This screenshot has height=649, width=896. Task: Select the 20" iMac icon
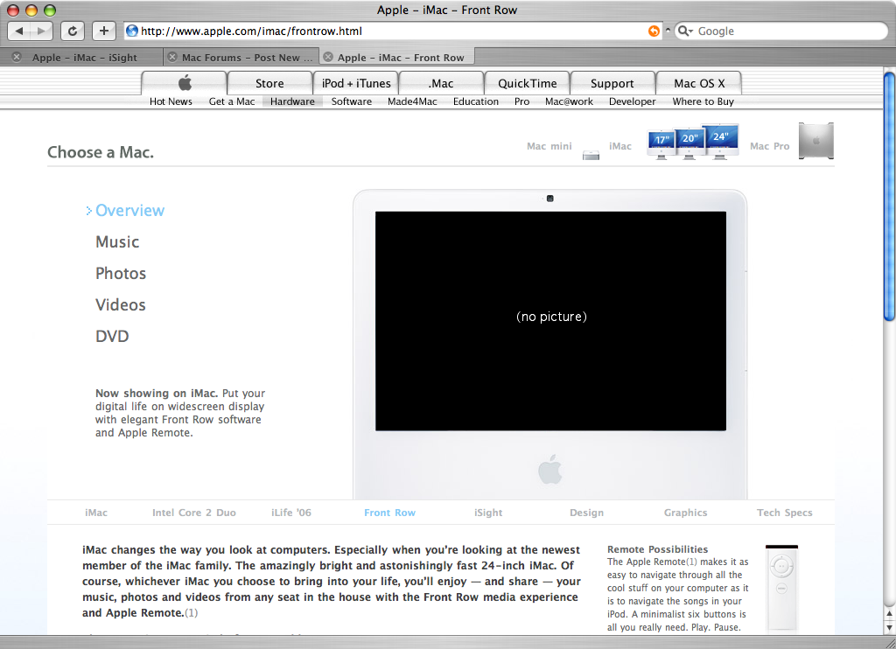click(x=689, y=143)
